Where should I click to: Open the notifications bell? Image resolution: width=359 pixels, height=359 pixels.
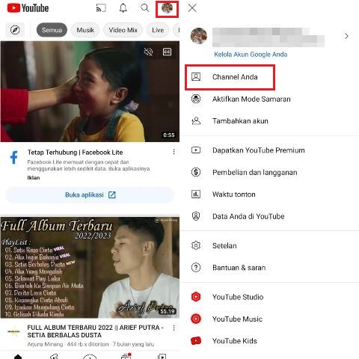(123, 8)
